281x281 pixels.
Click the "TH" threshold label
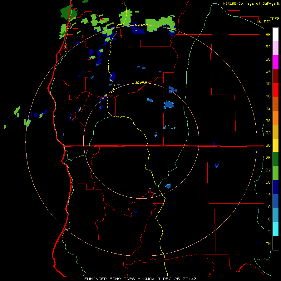268,244
